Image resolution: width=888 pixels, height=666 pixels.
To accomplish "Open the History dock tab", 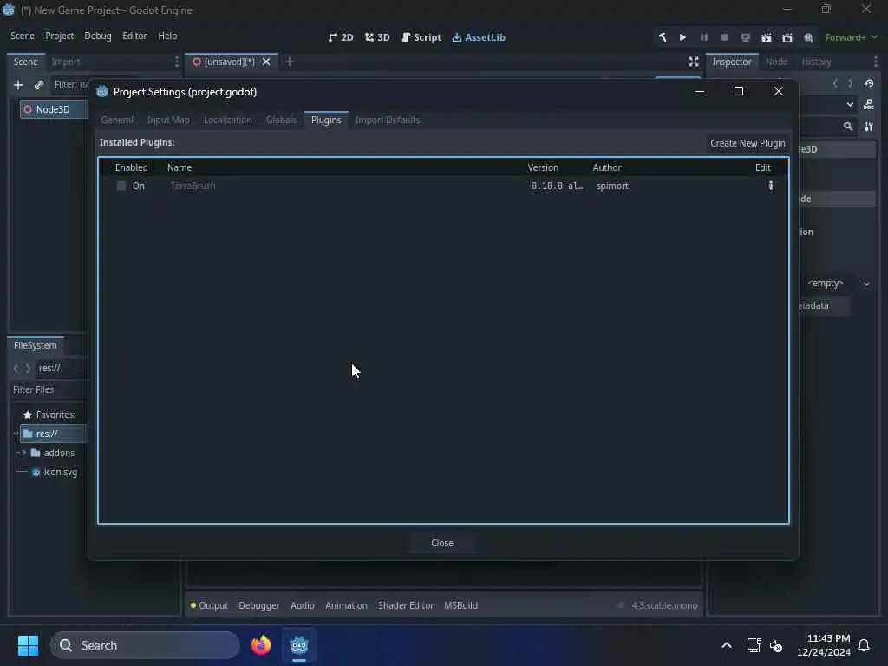I will coord(817,62).
